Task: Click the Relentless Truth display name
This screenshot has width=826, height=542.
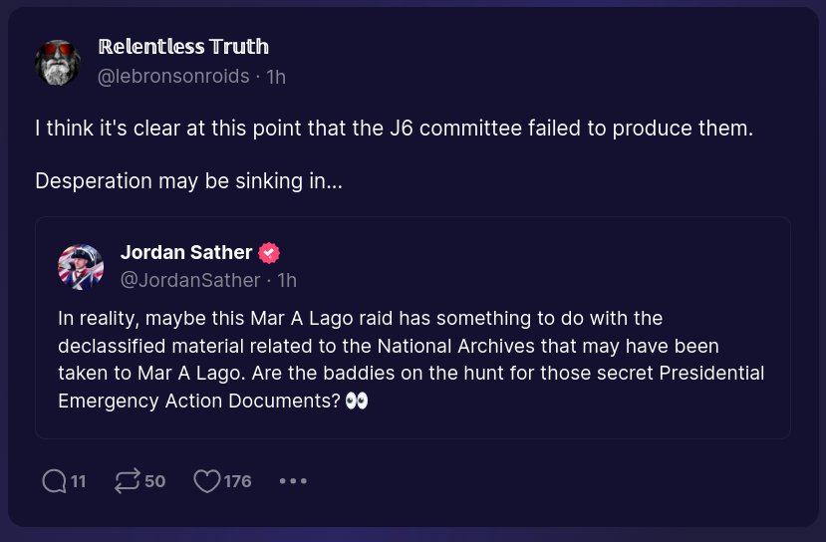Action: click(183, 47)
